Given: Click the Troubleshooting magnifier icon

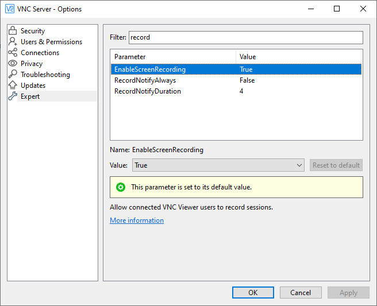Looking at the screenshot, I should 13,74.
